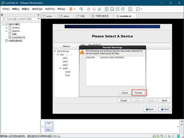Click the hard disk status bar icon
184x138 pixels.
[x=154, y=136]
